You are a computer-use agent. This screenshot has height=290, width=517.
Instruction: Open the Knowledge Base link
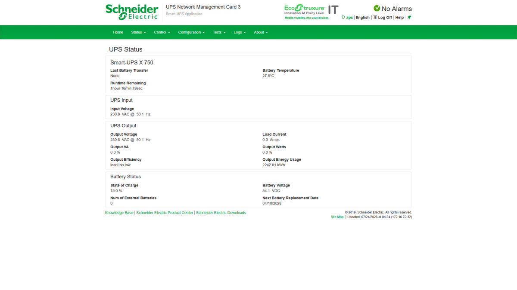pyautogui.click(x=119, y=213)
